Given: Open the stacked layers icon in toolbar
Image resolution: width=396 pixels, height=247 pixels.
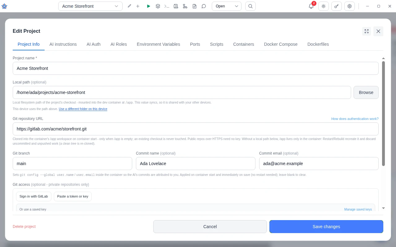Looking at the screenshot, I should tap(158, 6).
